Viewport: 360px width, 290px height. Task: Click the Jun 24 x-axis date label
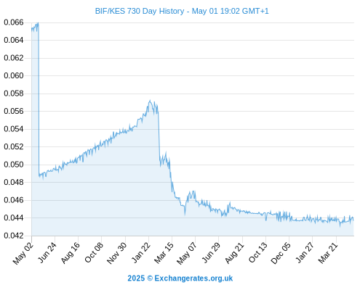click(47, 252)
